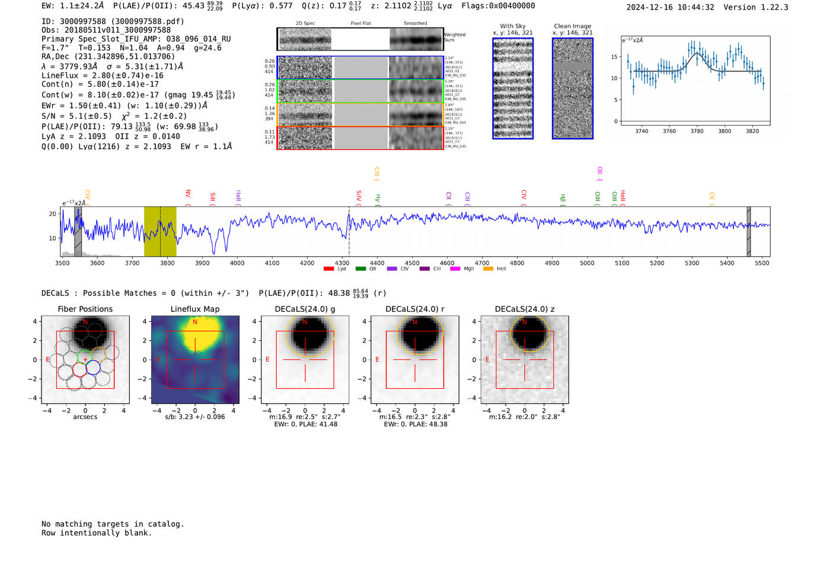Select the green-bordered fiber spectrum row
This screenshot has width=830, height=565.
360,91
